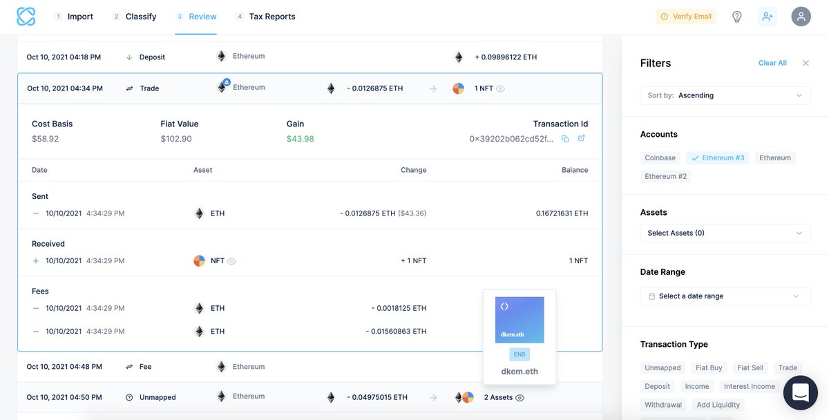
Task: Toggle the Deposit type filter chip
Action: (x=658, y=386)
